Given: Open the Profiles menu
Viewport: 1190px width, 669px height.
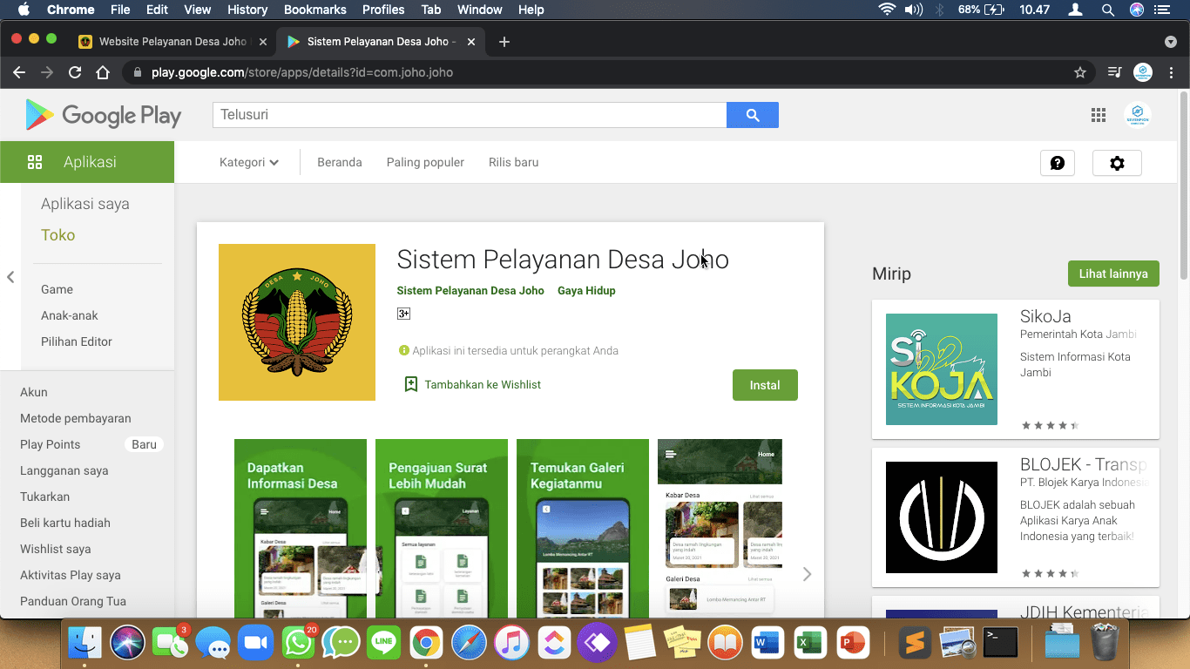Looking at the screenshot, I should point(383,10).
